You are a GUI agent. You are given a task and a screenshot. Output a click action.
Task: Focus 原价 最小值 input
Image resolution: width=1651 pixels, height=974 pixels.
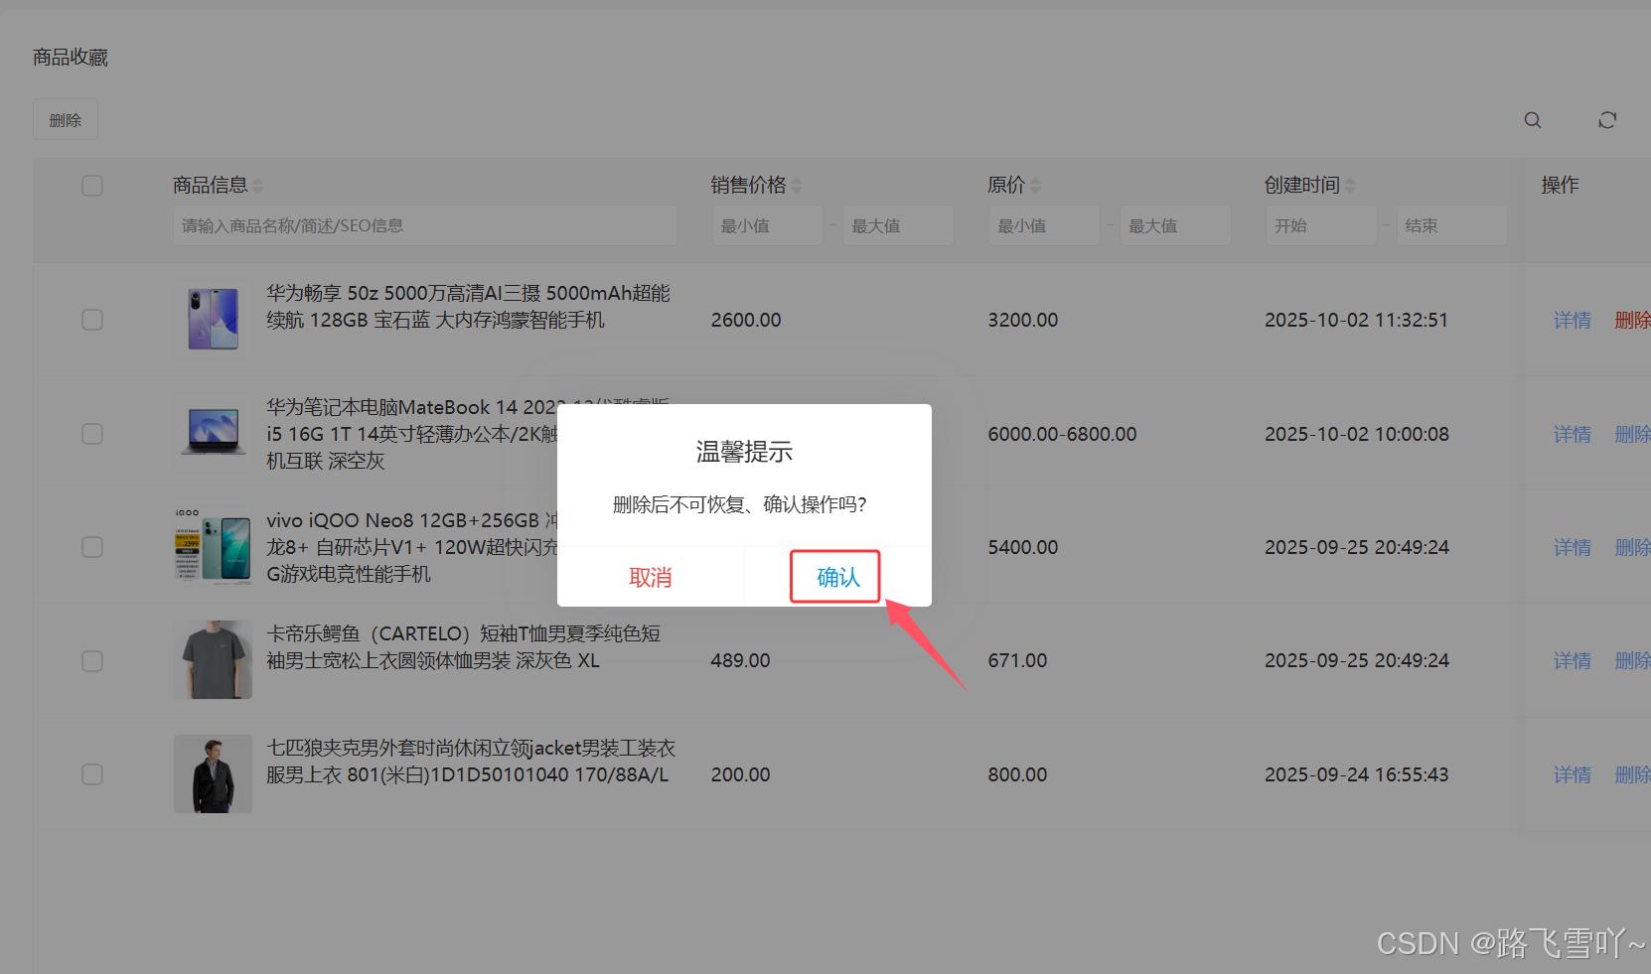point(1044,225)
